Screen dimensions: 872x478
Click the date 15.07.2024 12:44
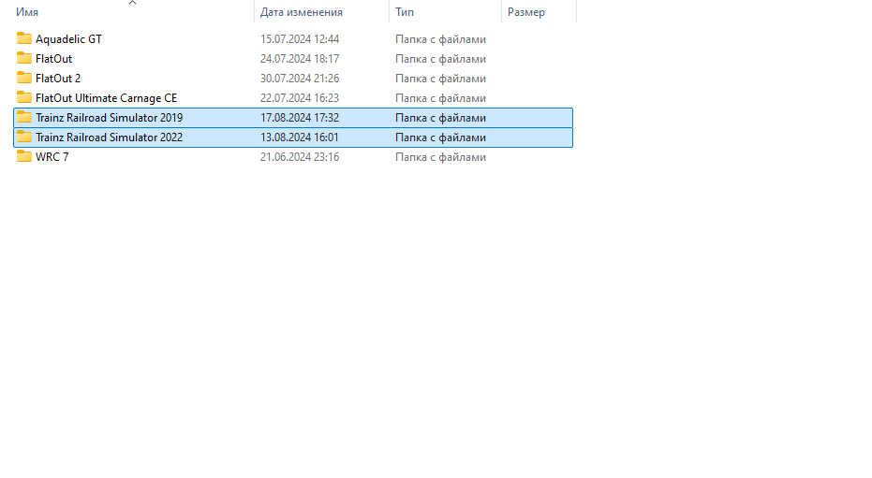[300, 39]
